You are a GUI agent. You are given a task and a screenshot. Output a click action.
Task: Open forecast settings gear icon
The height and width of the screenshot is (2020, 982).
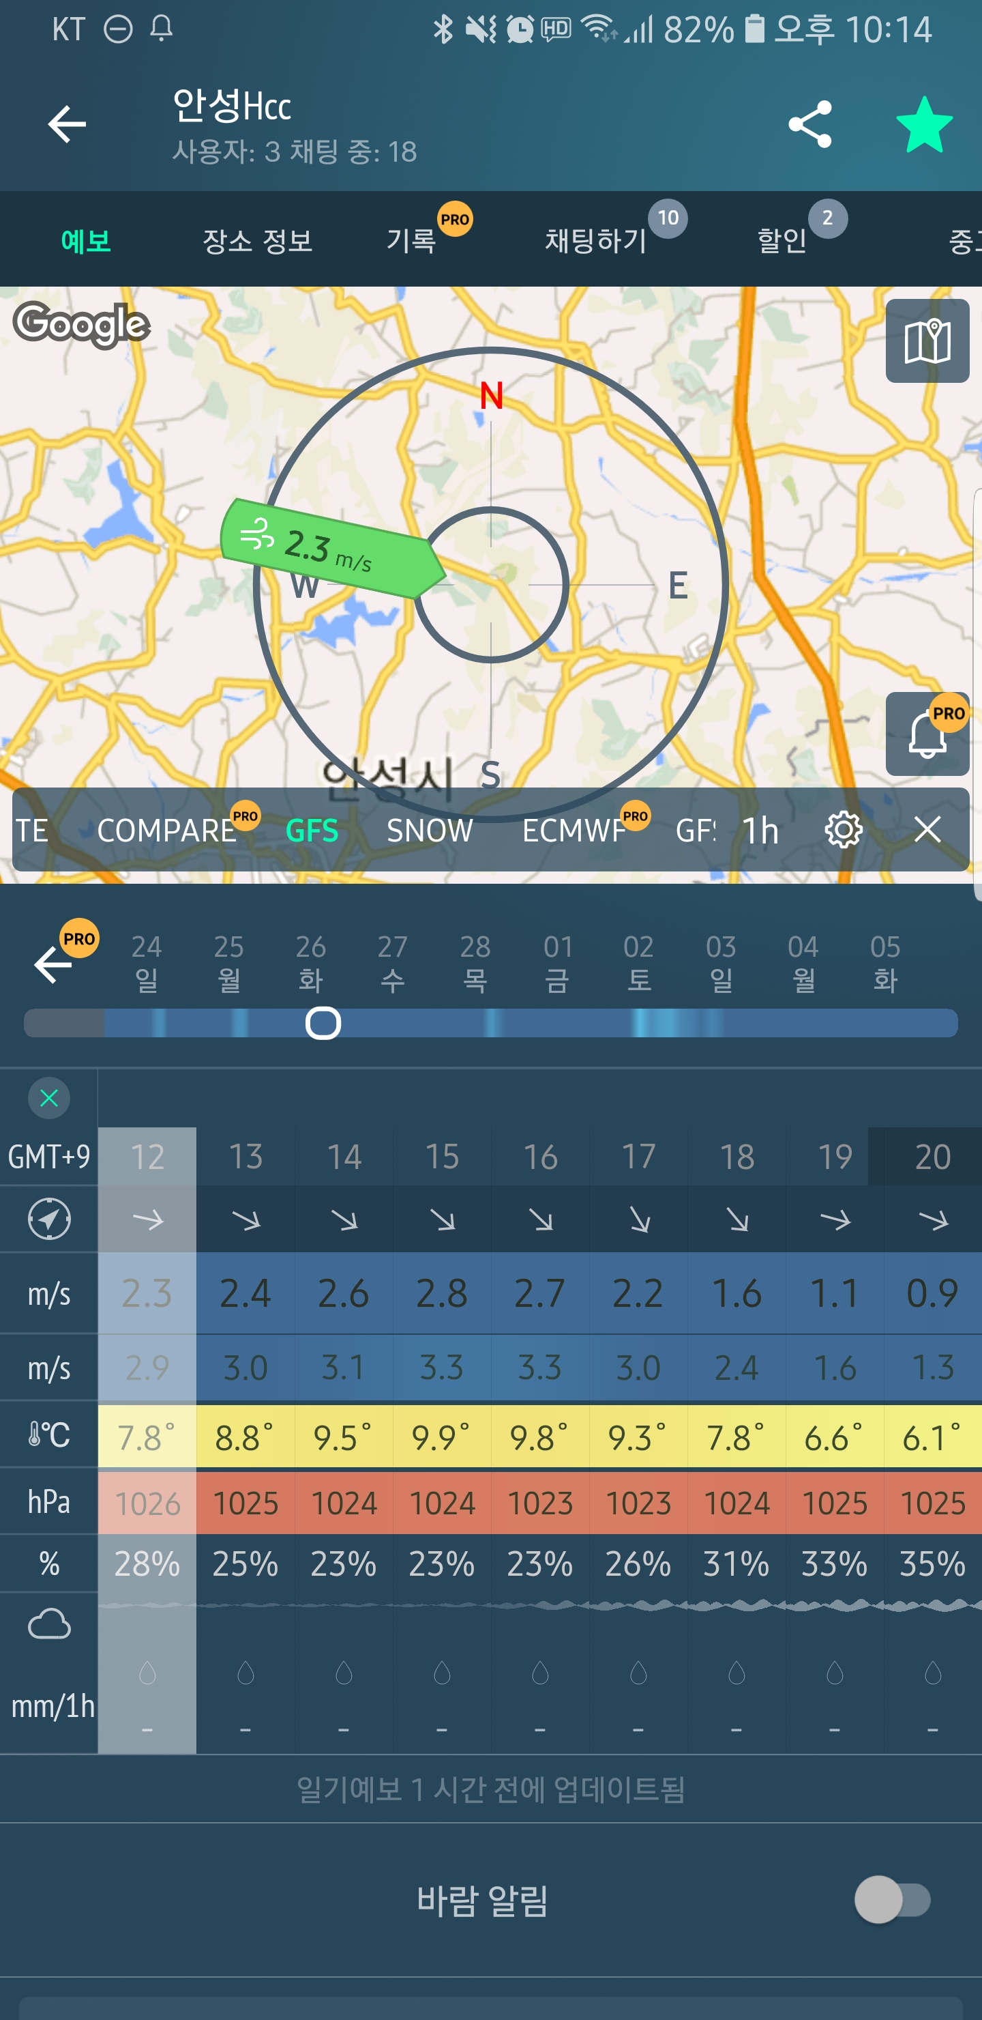coord(844,830)
